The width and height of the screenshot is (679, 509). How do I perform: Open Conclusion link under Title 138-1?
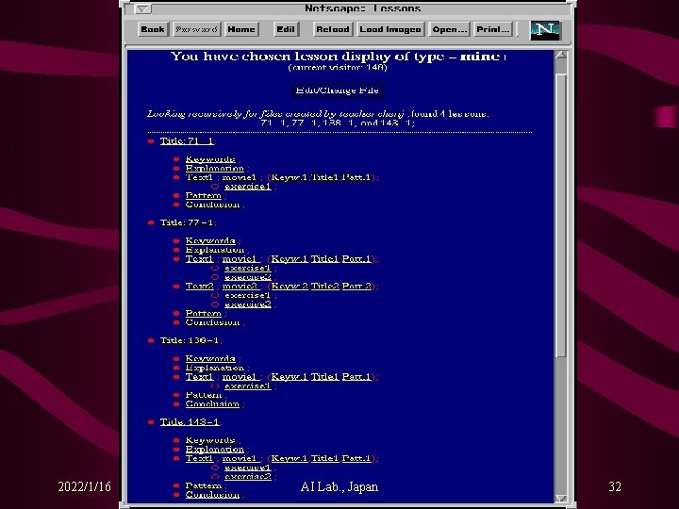[212, 403]
